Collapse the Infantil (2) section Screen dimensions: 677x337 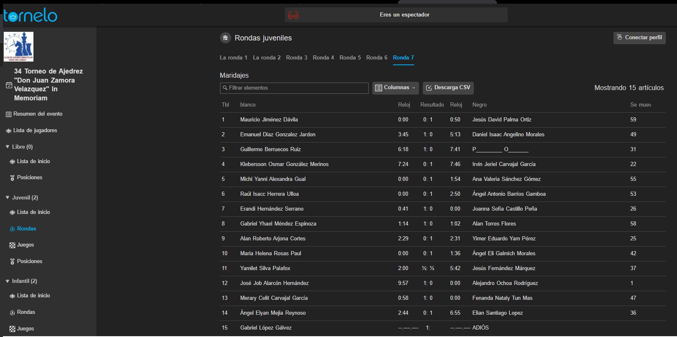pos(7,281)
